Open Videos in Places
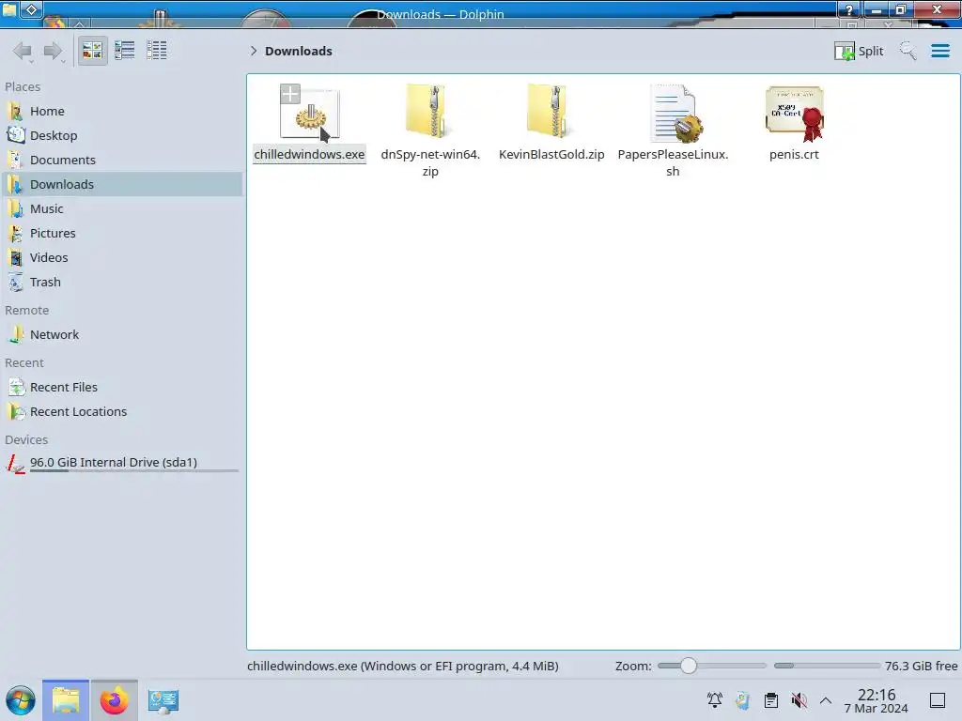 pos(121,258)
